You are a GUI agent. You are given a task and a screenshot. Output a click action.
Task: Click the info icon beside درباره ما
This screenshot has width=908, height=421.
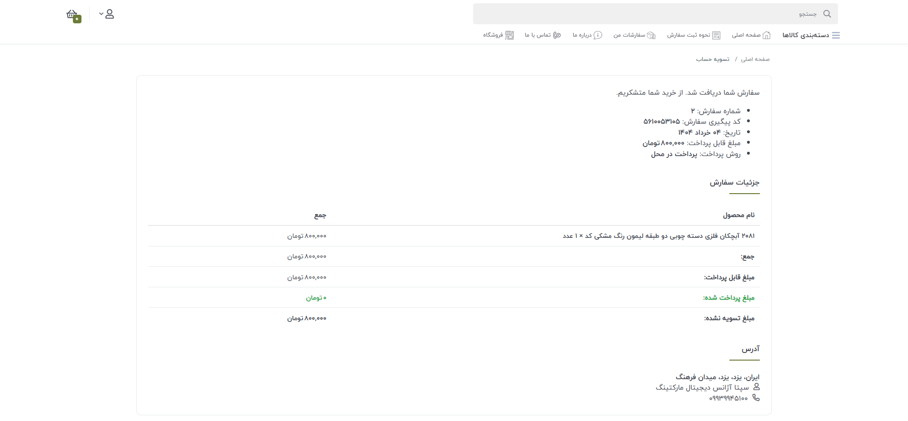[x=597, y=35]
